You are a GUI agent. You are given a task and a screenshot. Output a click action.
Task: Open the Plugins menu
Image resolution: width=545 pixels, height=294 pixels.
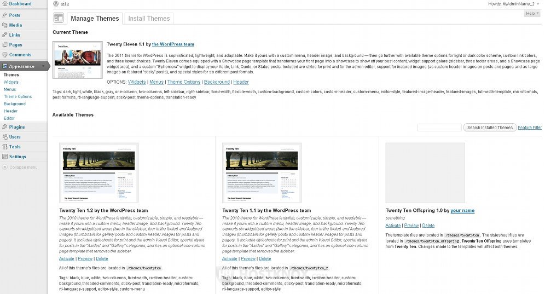point(16,127)
